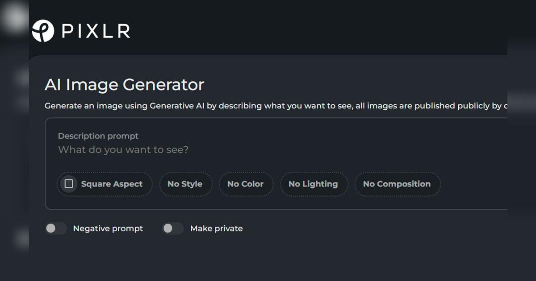The image size is (536, 281).
Task: Click the 'Description prompt' label
Action: click(98, 136)
